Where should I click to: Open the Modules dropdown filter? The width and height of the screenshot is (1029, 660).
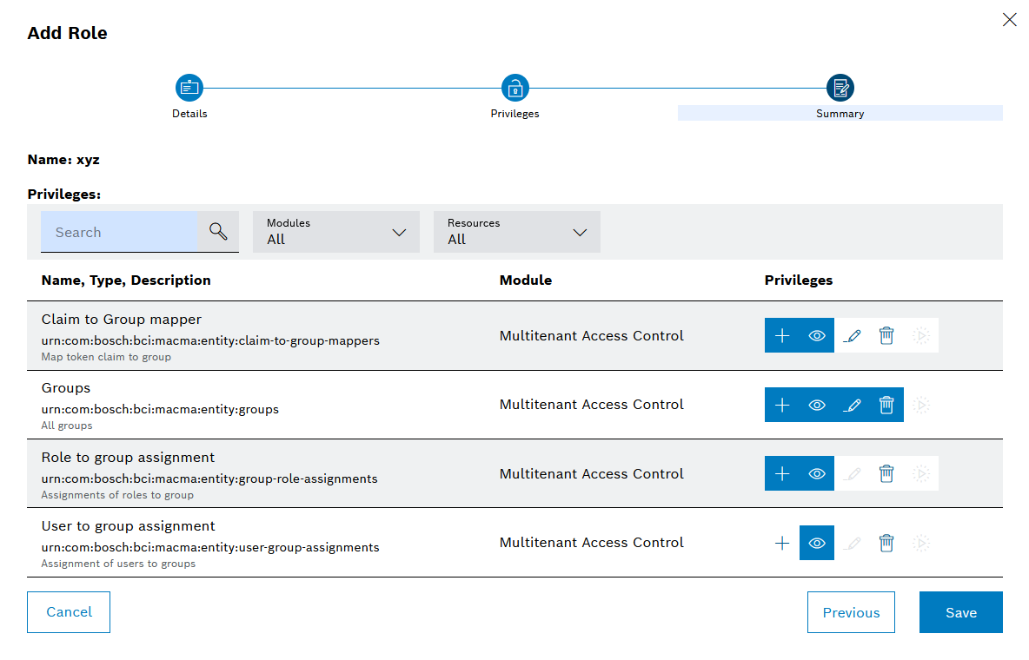[x=336, y=232]
